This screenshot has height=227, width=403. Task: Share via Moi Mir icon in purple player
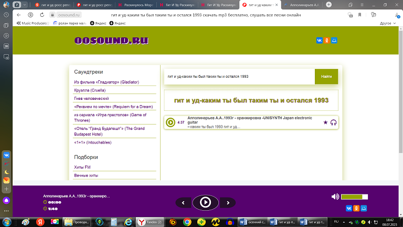pos(364,208)
